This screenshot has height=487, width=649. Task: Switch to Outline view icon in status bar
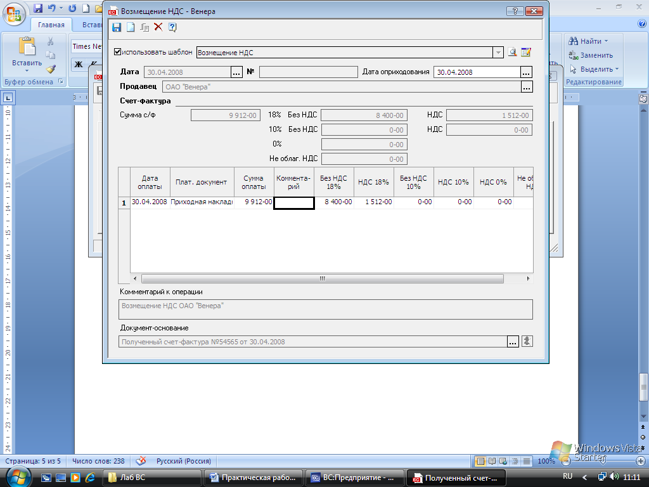pyautogui.click(x=515, y=461)
